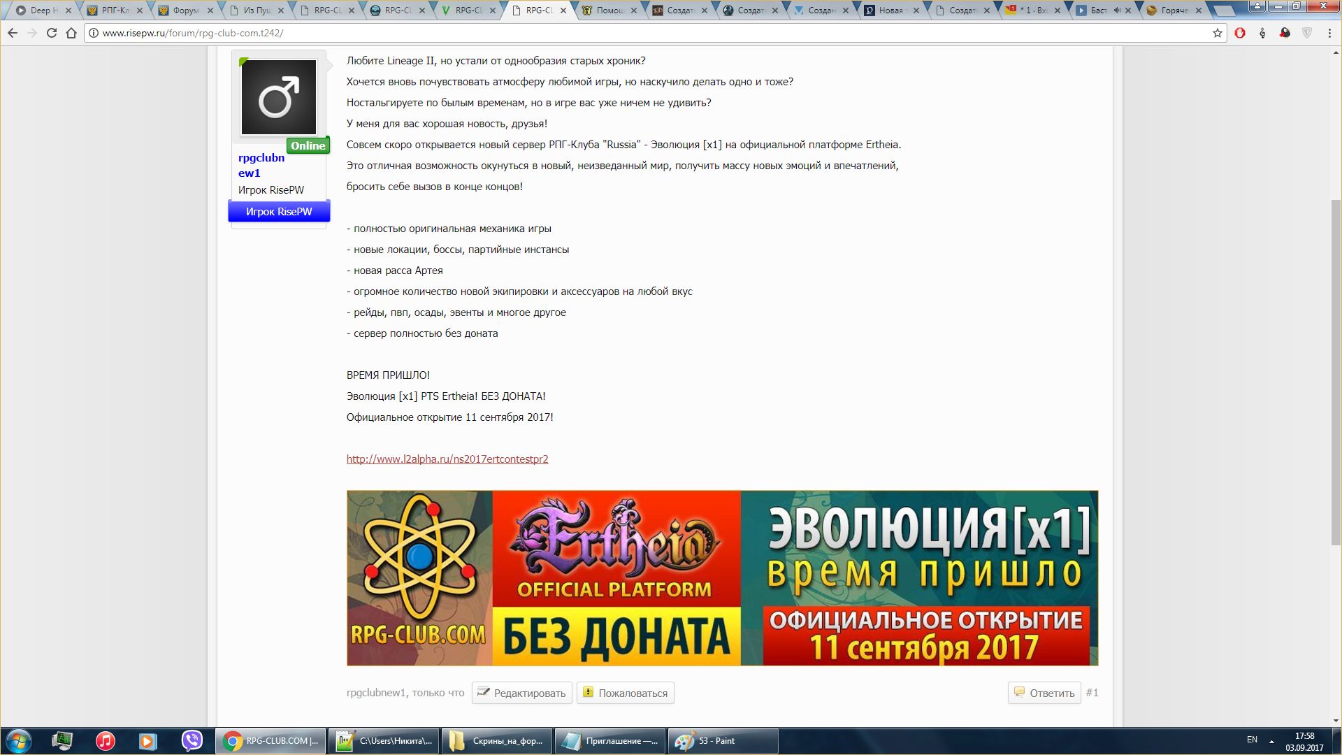Reload the current page

click(x=52, y=33)
